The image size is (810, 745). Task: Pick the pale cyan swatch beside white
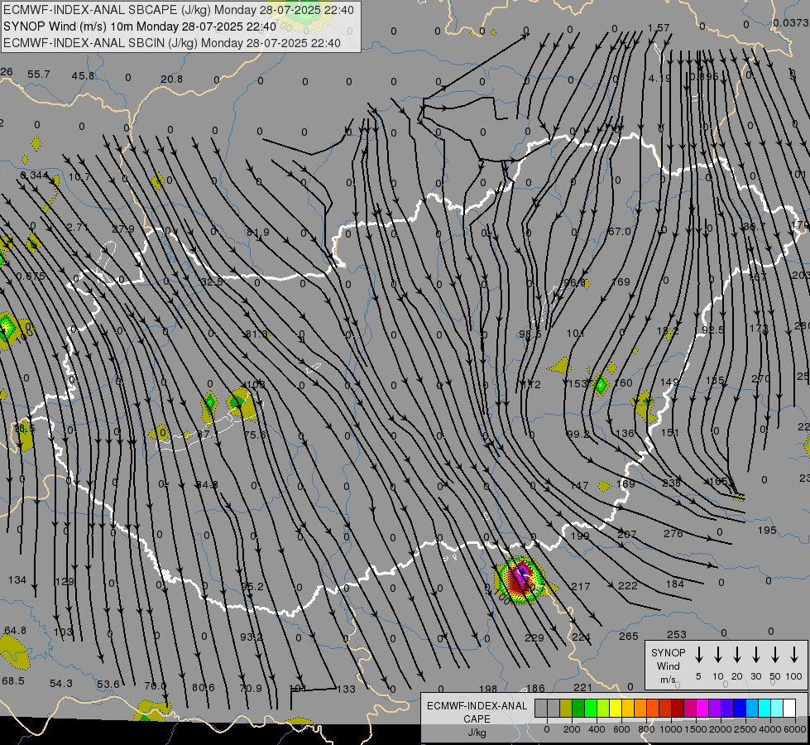[777, 709]
